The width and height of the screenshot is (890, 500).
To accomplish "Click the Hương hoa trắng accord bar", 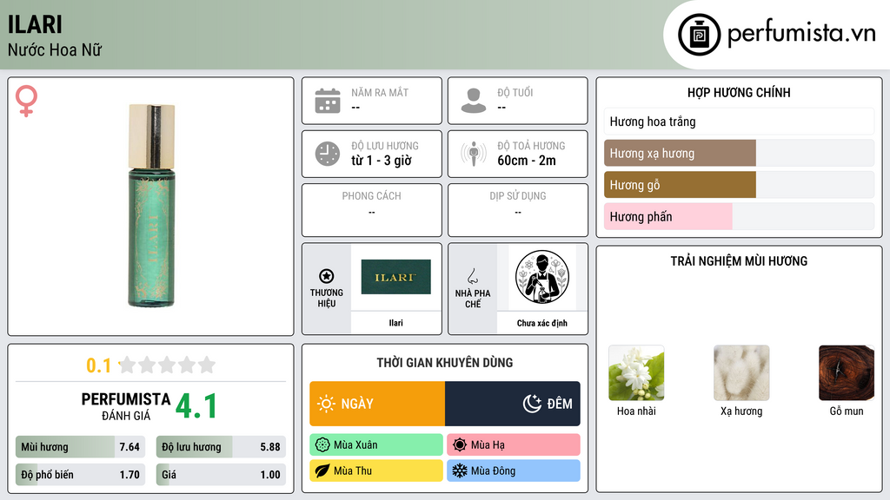I will coord(739,122).
